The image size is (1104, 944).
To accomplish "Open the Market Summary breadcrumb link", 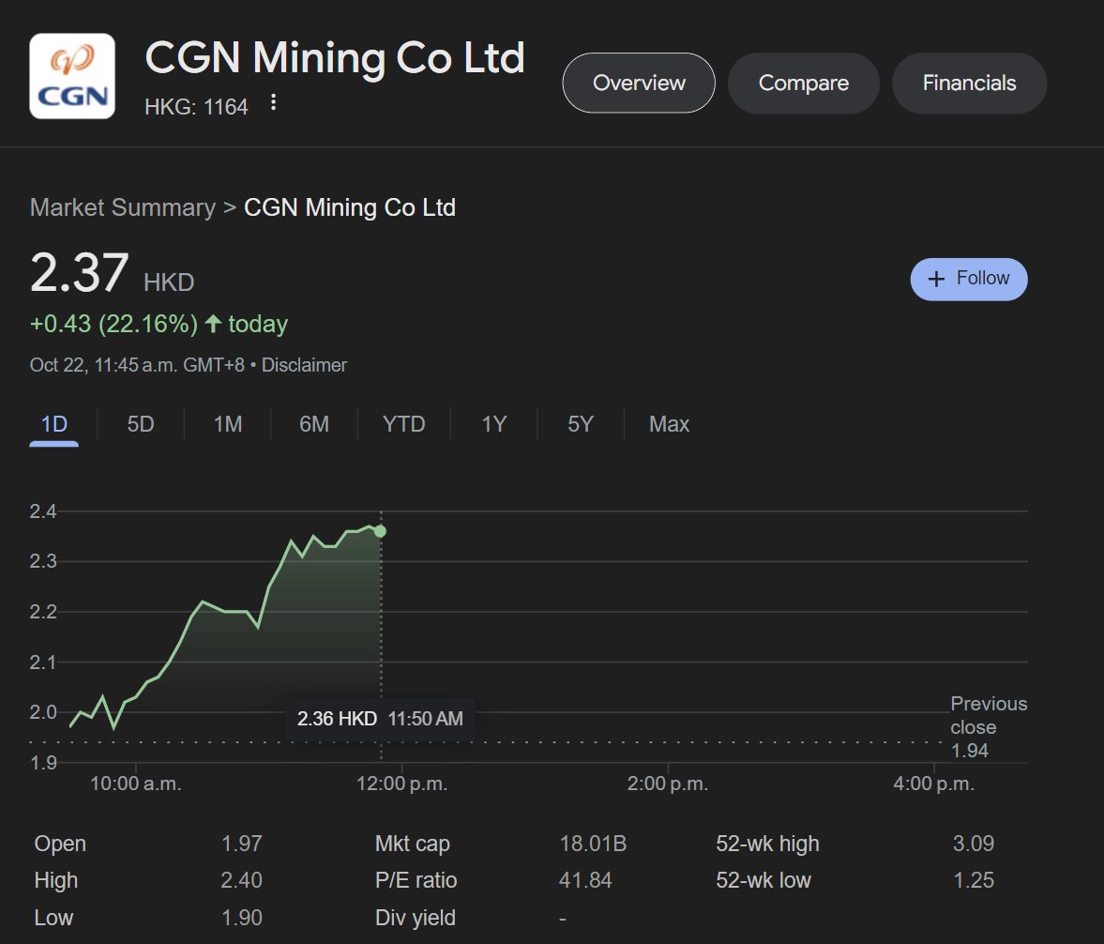I will coord(123,207).
